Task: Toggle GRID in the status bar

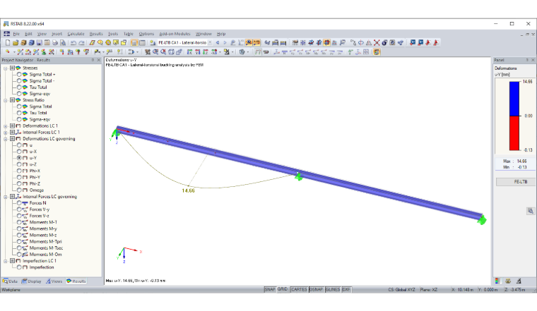Action: pos(283,289)
